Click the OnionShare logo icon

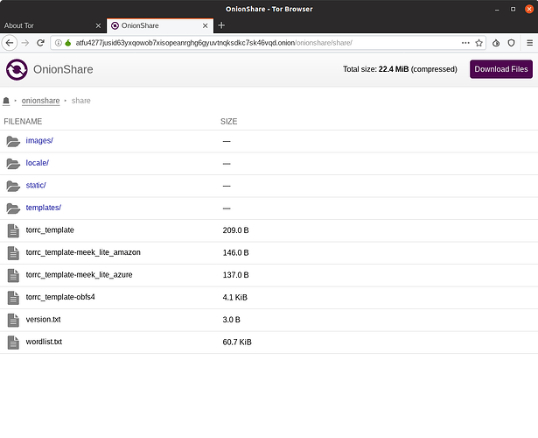16,70
